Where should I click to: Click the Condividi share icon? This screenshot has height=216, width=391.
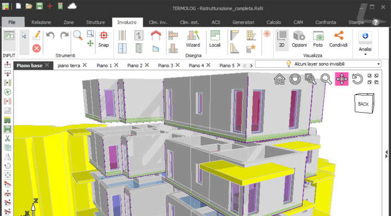pyautogui.click(x=338, y=39)
